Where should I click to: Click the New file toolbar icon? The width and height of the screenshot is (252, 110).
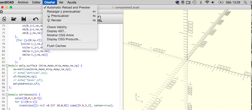4,19
